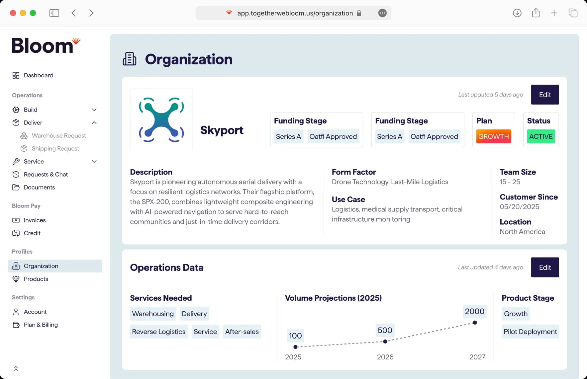Click the Customer Since date 05/20/2025
Screen dimensions: 587x379
pyautogui.click(x=519, y=207)
